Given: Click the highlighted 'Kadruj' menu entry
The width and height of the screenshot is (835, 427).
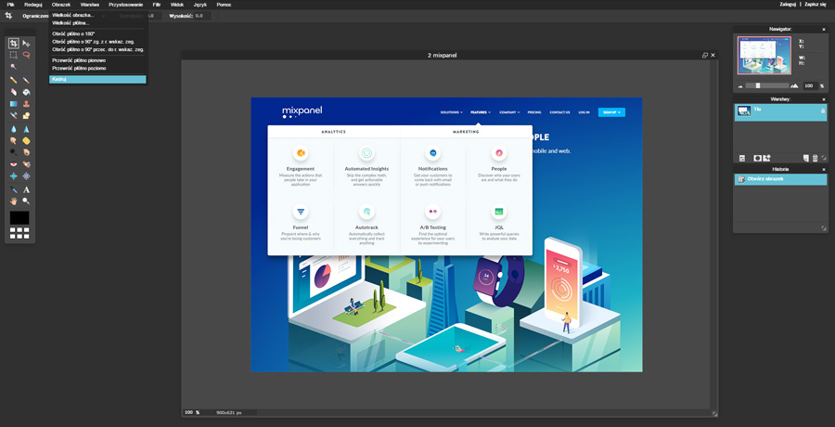Looking at the screenshot, I should click(x=97, y=79).
